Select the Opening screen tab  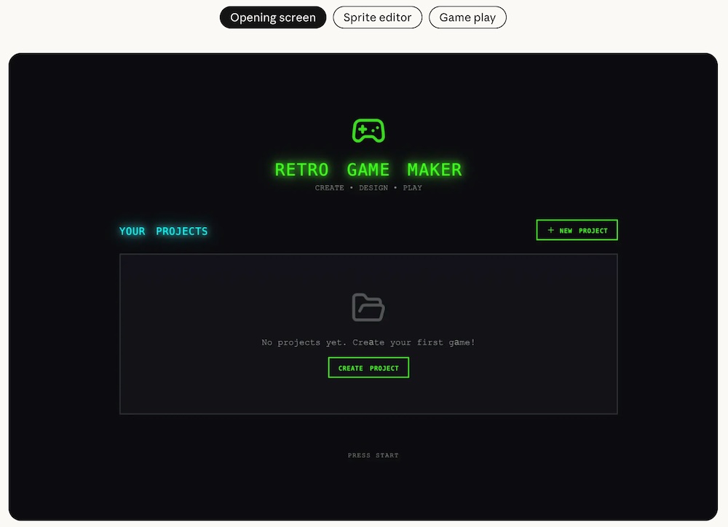tap(273, 17)
